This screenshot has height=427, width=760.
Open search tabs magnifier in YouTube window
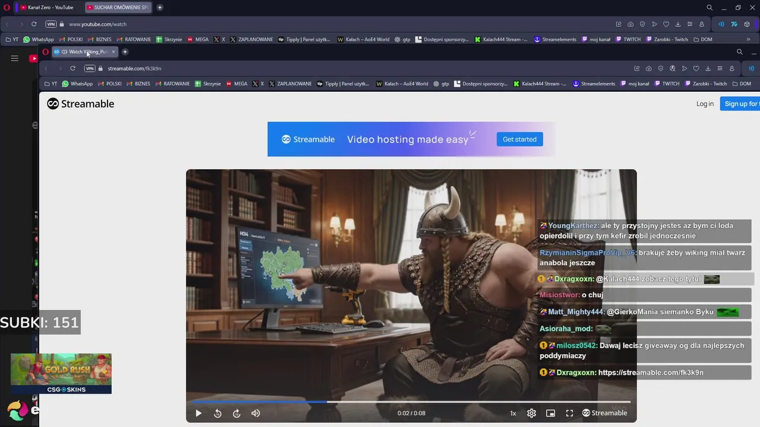click(710, 7)
